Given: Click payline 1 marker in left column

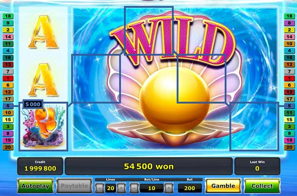Looking at the screenshot, I should click(x=8, y=78).
